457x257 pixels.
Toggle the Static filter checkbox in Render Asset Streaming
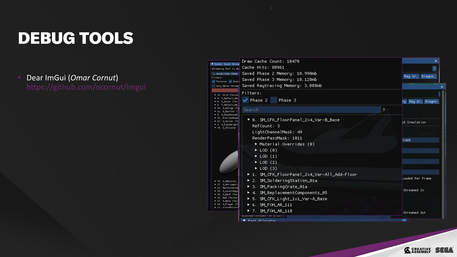(x=230, y=81)
